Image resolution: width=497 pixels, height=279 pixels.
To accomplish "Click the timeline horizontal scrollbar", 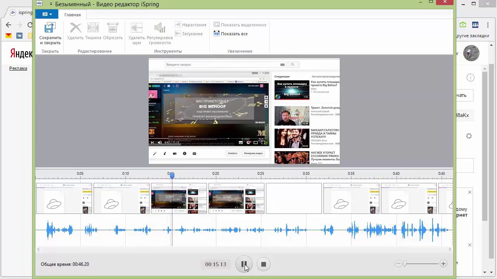I will 244,249.
